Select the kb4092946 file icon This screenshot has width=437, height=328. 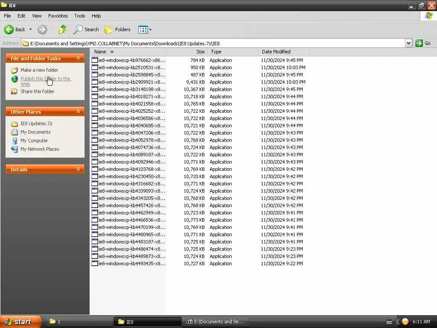click(x=95, y=161)
